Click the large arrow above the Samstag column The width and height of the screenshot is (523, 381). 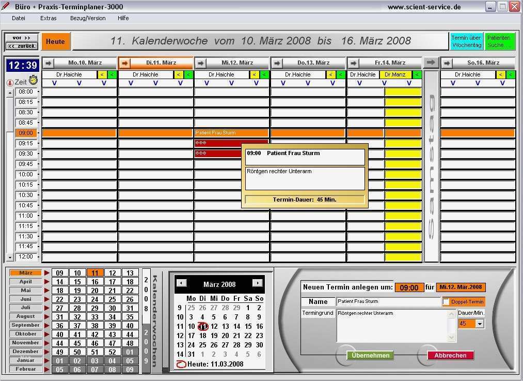coord(431,62)
